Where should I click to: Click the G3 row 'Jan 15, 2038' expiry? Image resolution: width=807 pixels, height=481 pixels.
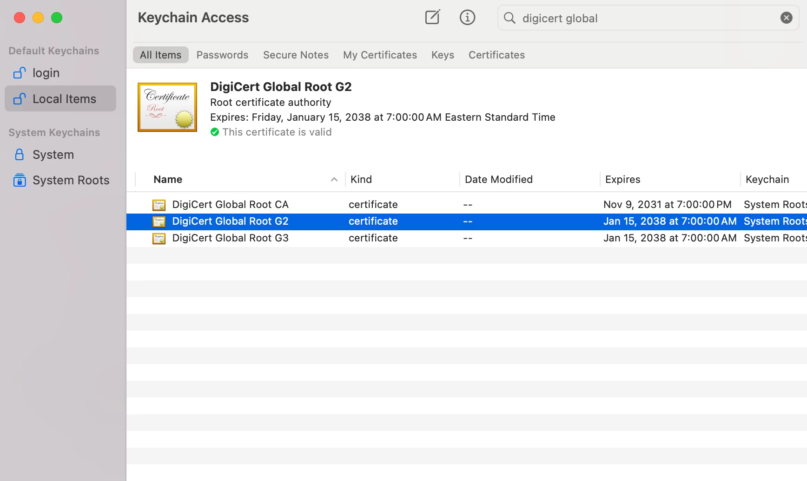coord(670,238)
